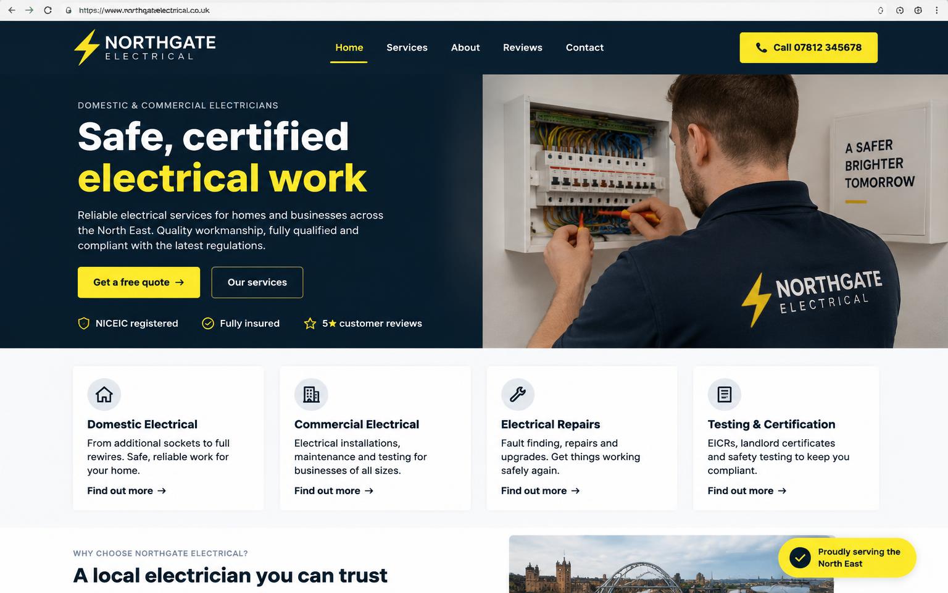Click the checkmark on Proudly serving badge

click(800, 558)
